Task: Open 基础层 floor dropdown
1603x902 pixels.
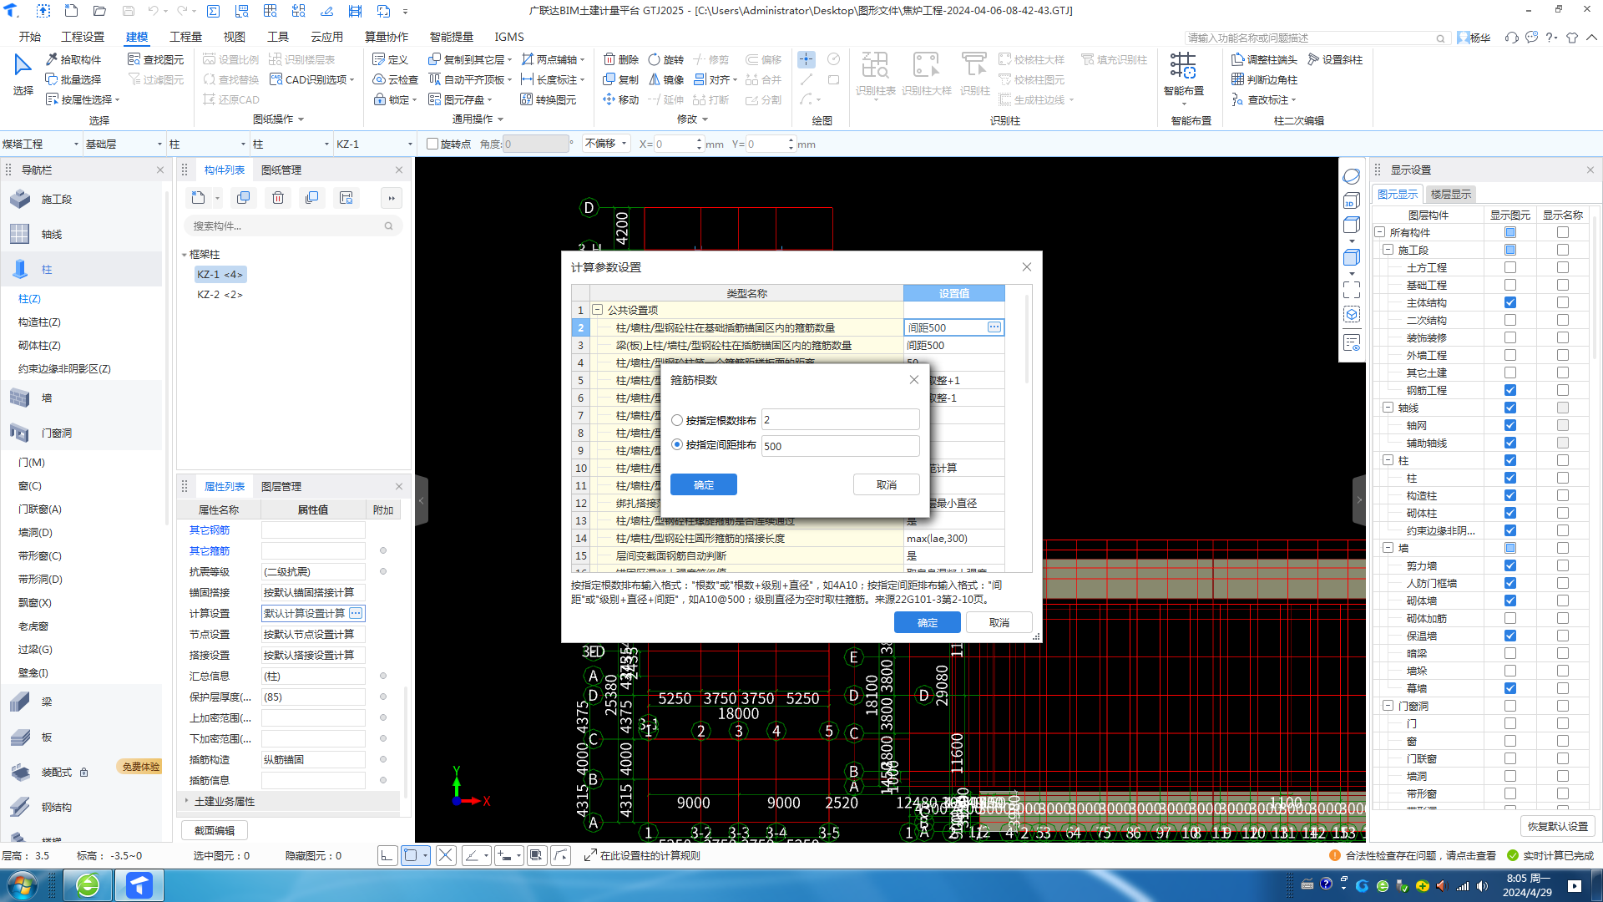Action: 124,144
